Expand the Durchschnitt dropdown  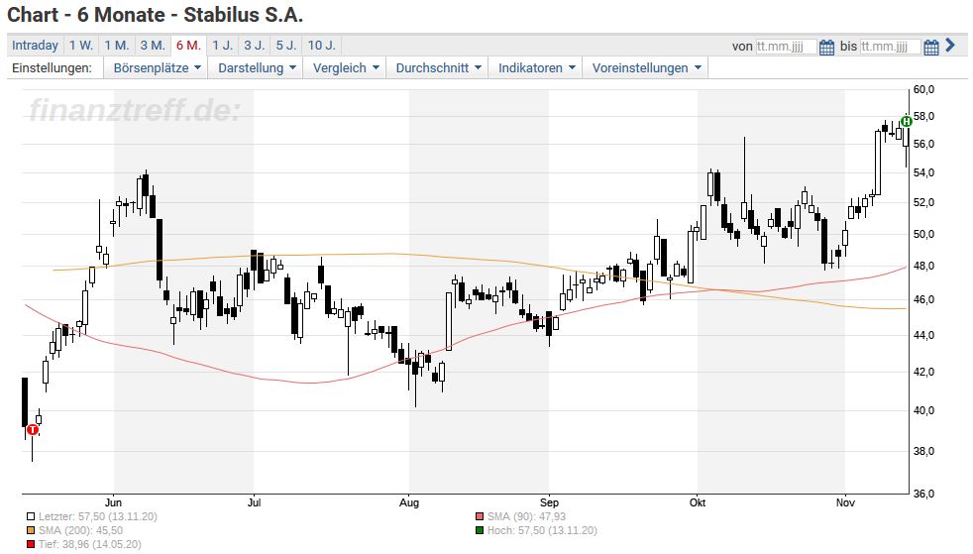pyautogui.click(x=438, y=68)
